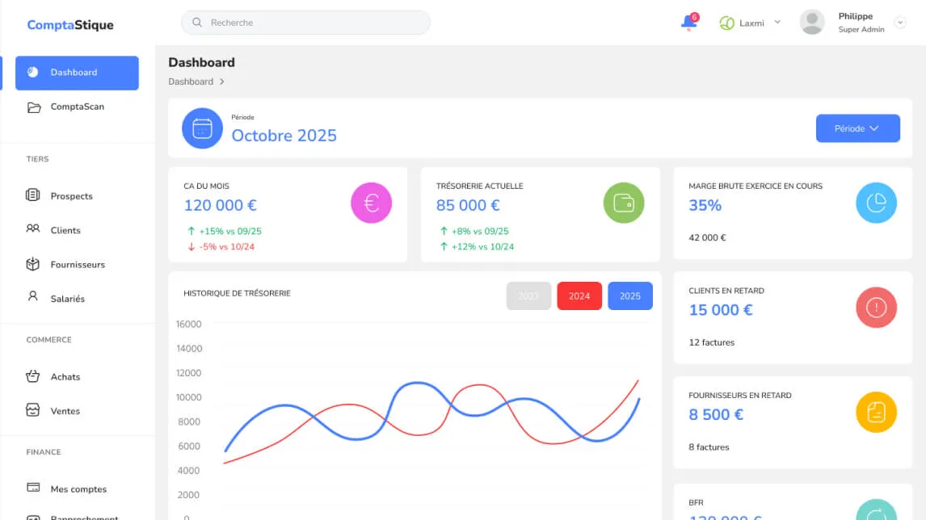This screenshot has width=926, height=520.
Task: Click the 85 000 € trésorerie value
Action: [468, 205]
